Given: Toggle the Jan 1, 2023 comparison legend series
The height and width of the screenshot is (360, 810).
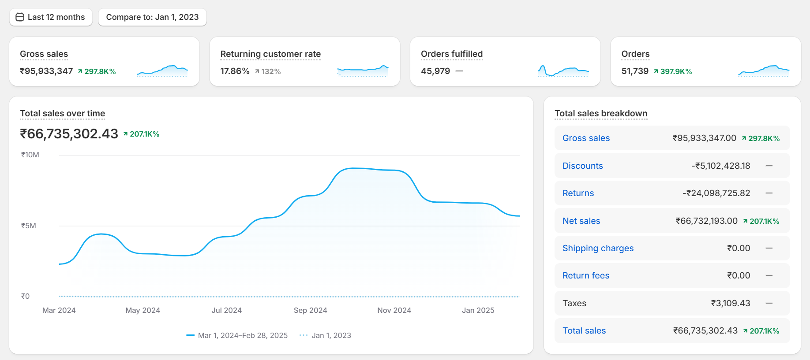Looking at the screenshot, I should click(x=326, y=335).
